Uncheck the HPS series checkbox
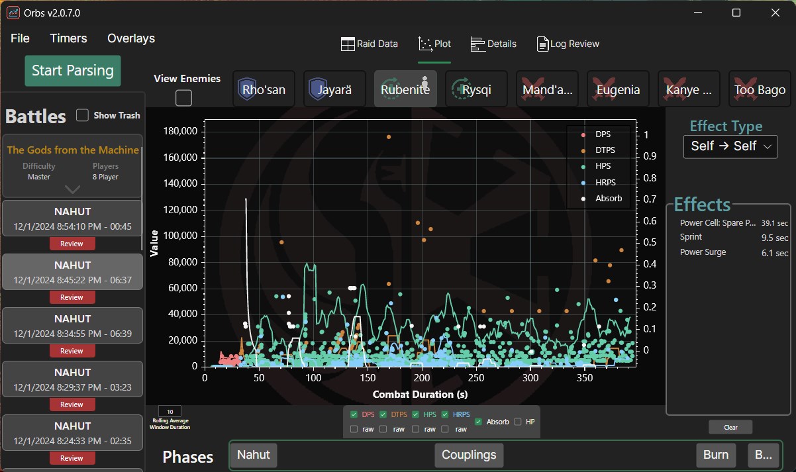This screenshot has height=472, width=796. [416, 414]
